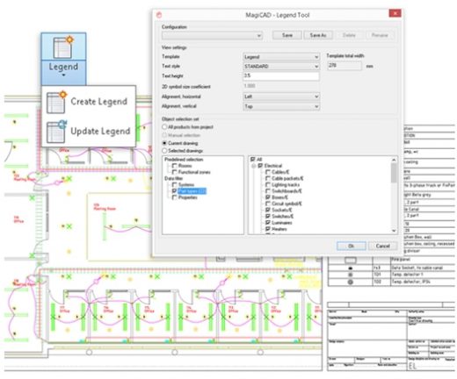This screenshot has height=379, width=457.
Task: Untick the Switches checkbox
Action: (x=268, y=217)
